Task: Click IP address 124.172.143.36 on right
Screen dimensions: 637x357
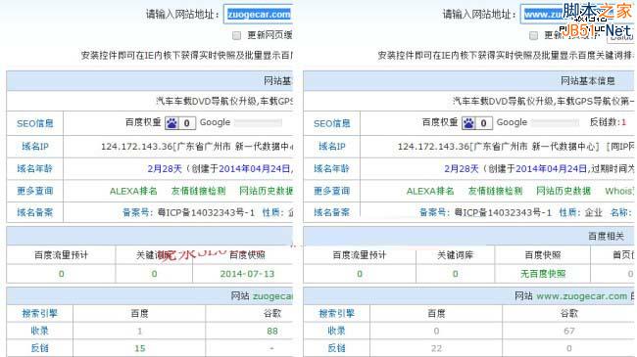Action: point(433,147)
